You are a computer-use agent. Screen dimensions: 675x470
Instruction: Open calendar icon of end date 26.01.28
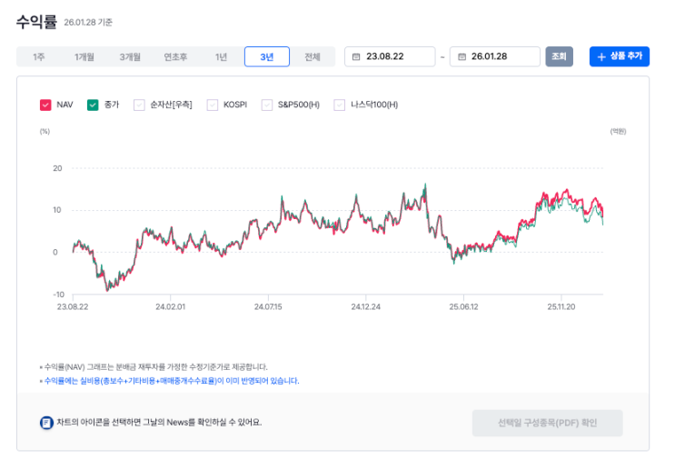pyautogui.click(x=462, y=57)
